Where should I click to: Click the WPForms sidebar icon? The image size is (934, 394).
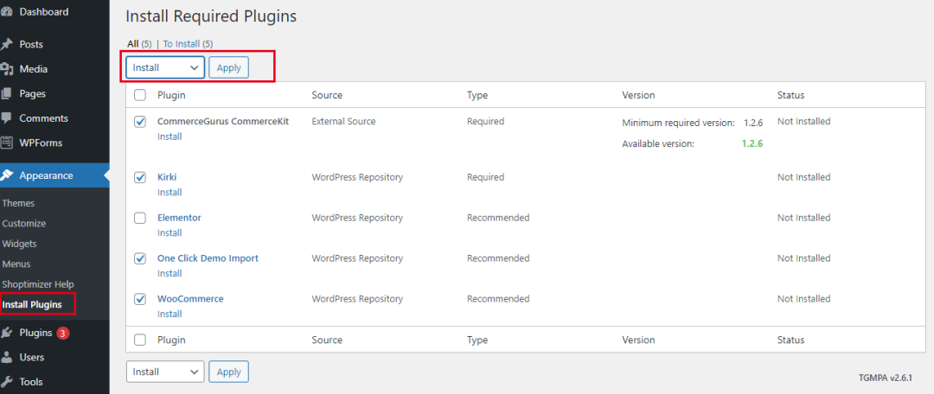pyautogui.click(x=6, y=143)
